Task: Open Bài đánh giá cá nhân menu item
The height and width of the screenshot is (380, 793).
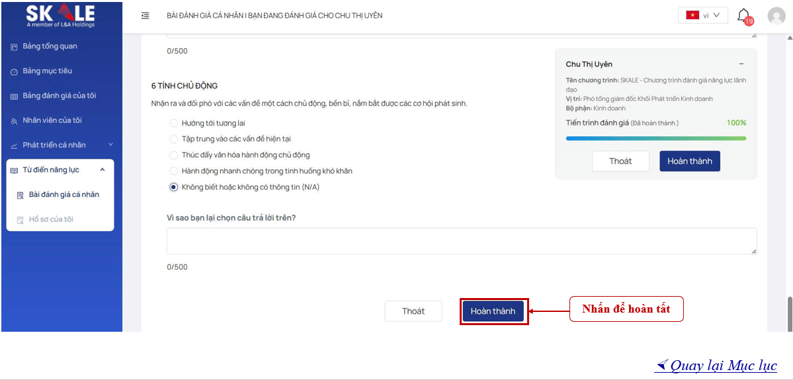Action: pos(63,195)
